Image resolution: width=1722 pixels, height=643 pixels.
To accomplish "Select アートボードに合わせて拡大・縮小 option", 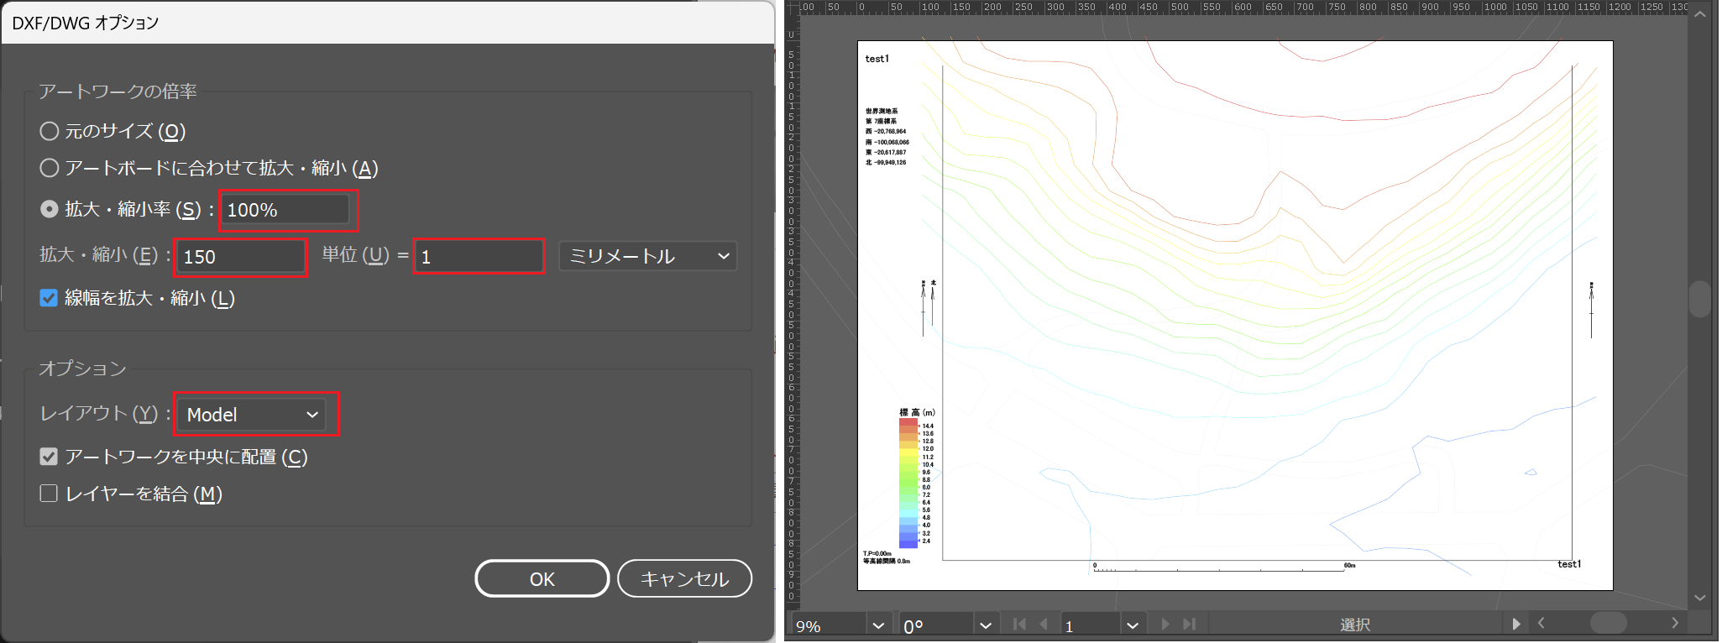I will click(x=50, y=168).
